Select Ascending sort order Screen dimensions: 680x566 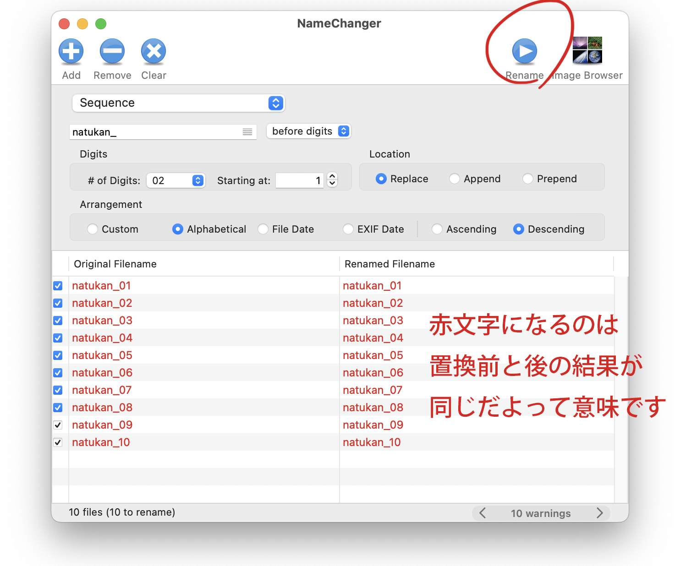tap(437, 229)
